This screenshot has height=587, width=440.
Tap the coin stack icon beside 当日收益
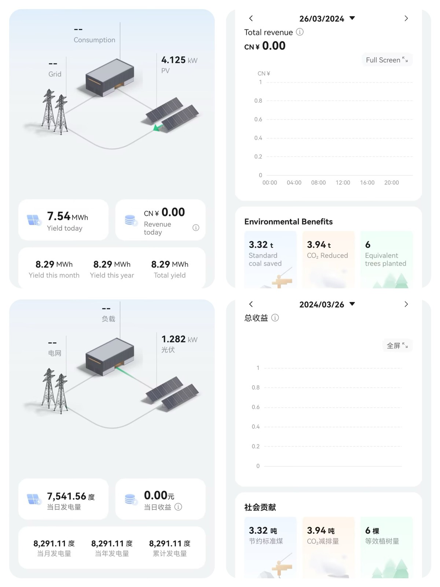[131, 499]
